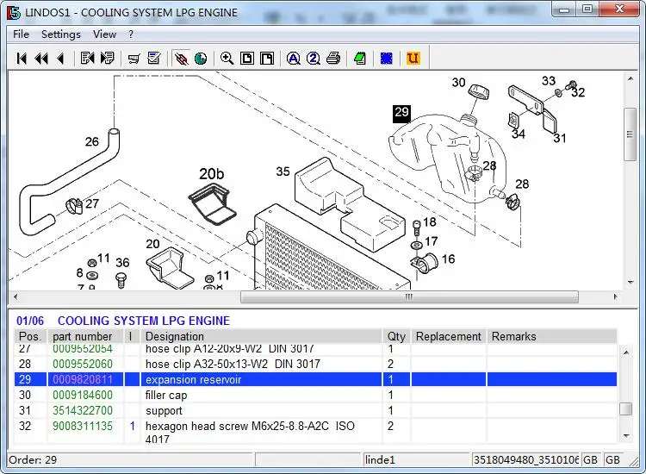Click the blue square selection icon
646x474 pixels.
coord(387,59)
